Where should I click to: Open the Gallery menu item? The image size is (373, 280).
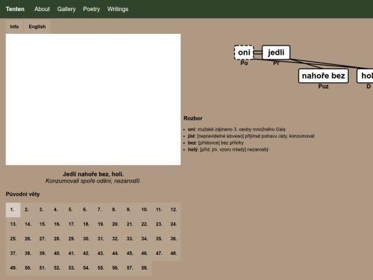[x=66, y=9]
